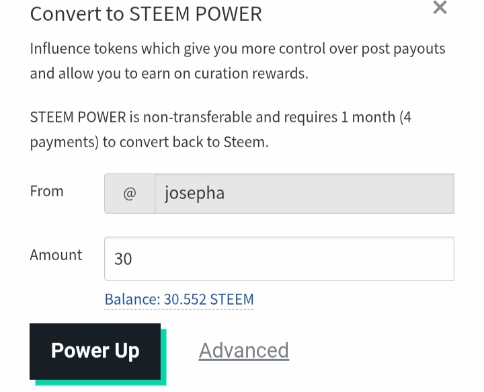Select the josepha From account field
This screenshot has width=484, height=392.
(x=304, y=194)
